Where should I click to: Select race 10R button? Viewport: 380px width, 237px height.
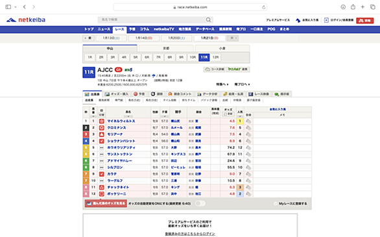pyautogui.click(x=193, y=58)
